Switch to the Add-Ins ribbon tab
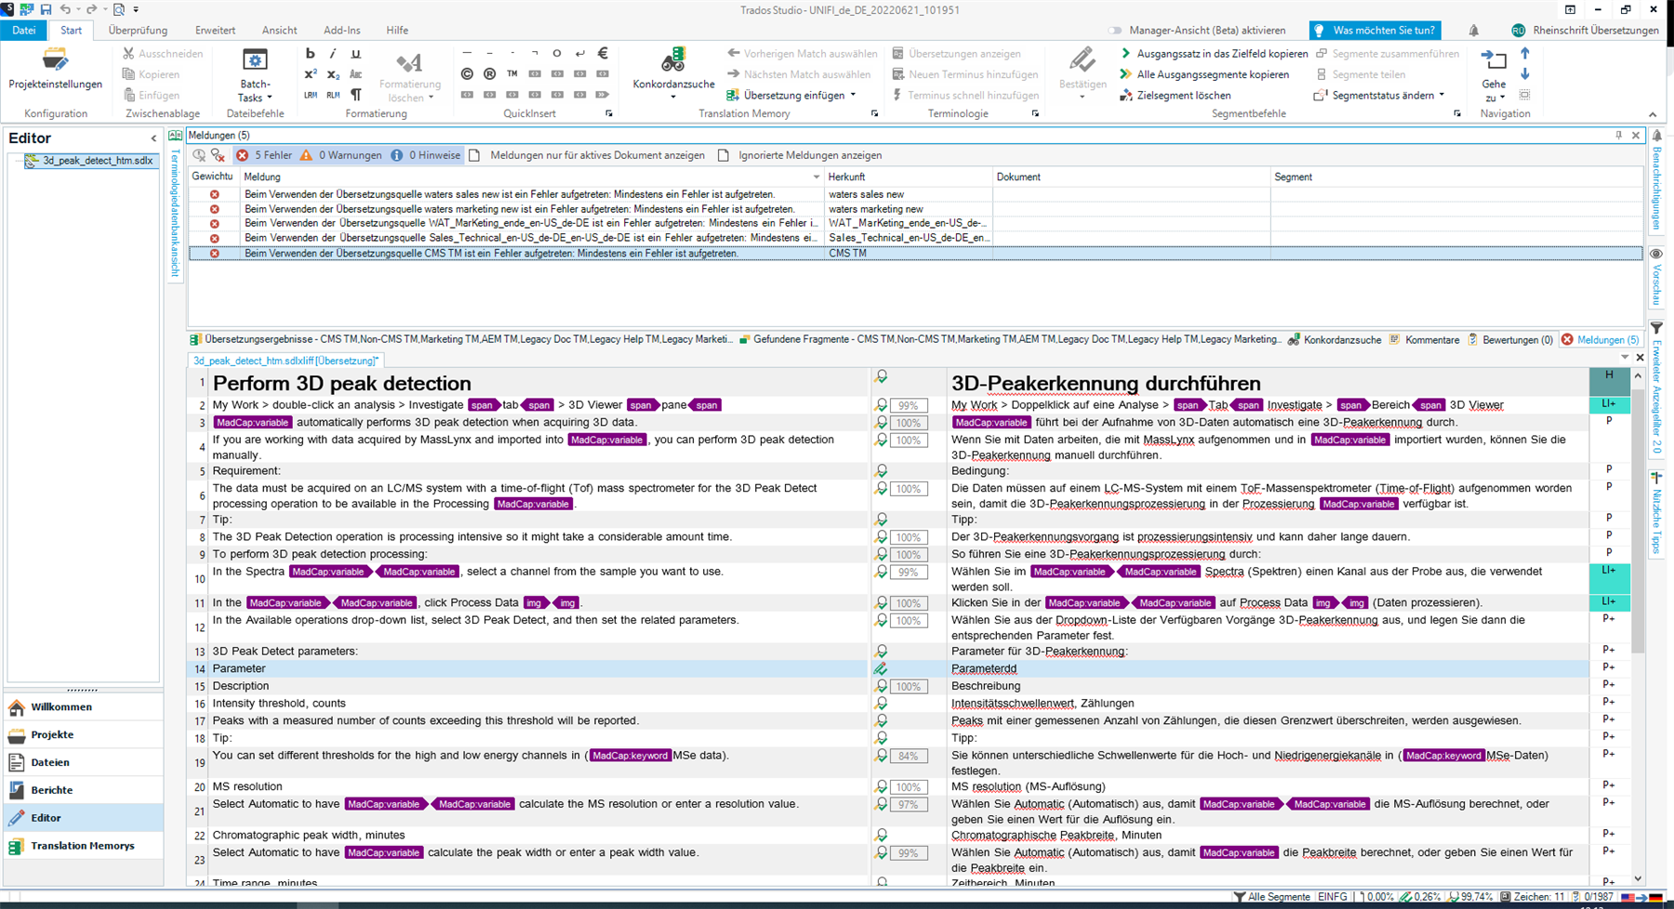Viewport: 1674px width, 909px height. coord(341,31)
